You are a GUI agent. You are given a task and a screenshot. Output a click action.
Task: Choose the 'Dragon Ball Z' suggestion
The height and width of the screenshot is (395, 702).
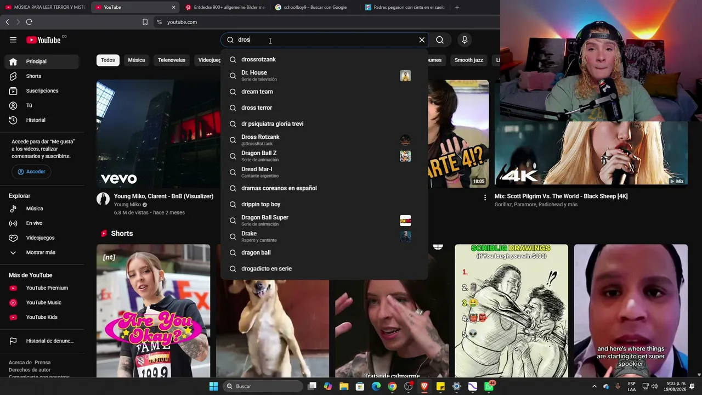pyautogui.click(x=324, y=156)
